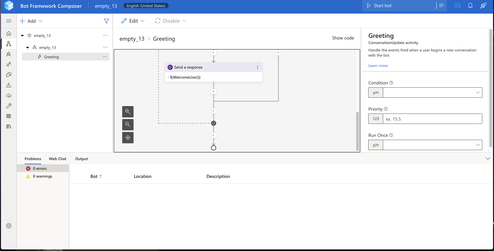The image size is (494, 251).
Task: Open more options for Greeting trigger
Action: (x=105, y=57)
